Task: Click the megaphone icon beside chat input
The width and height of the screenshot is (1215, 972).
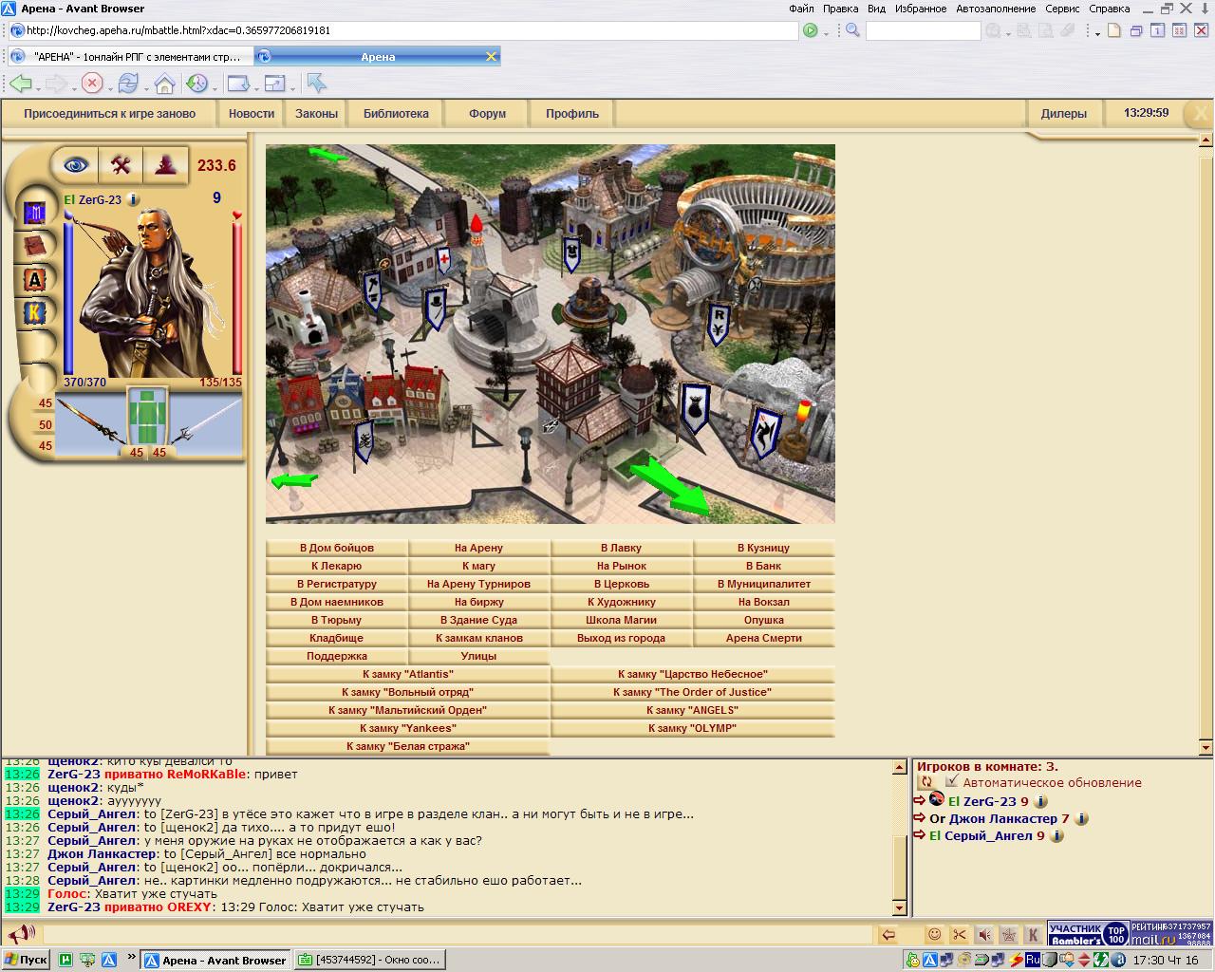Action: pyautogui.click(x=21, y=934)
